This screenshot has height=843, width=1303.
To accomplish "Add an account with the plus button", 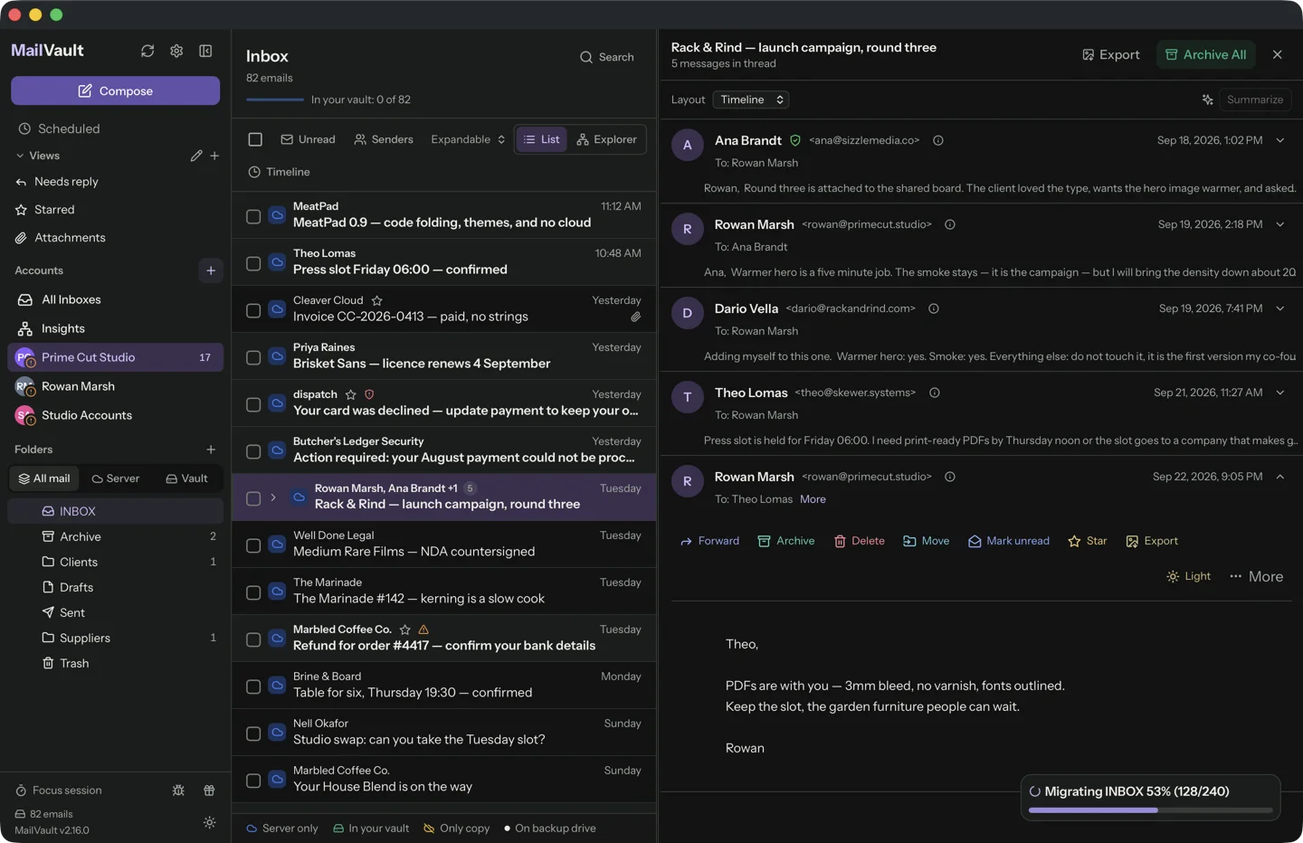I will coord(211,270).
